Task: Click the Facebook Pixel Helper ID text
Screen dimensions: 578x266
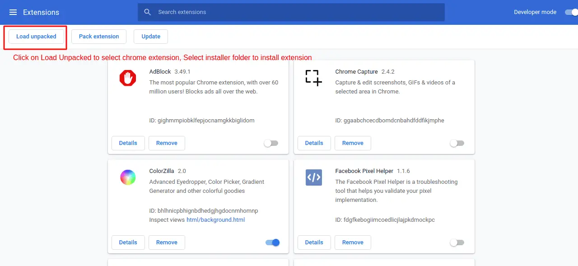Action: click(x=385, y=220)
